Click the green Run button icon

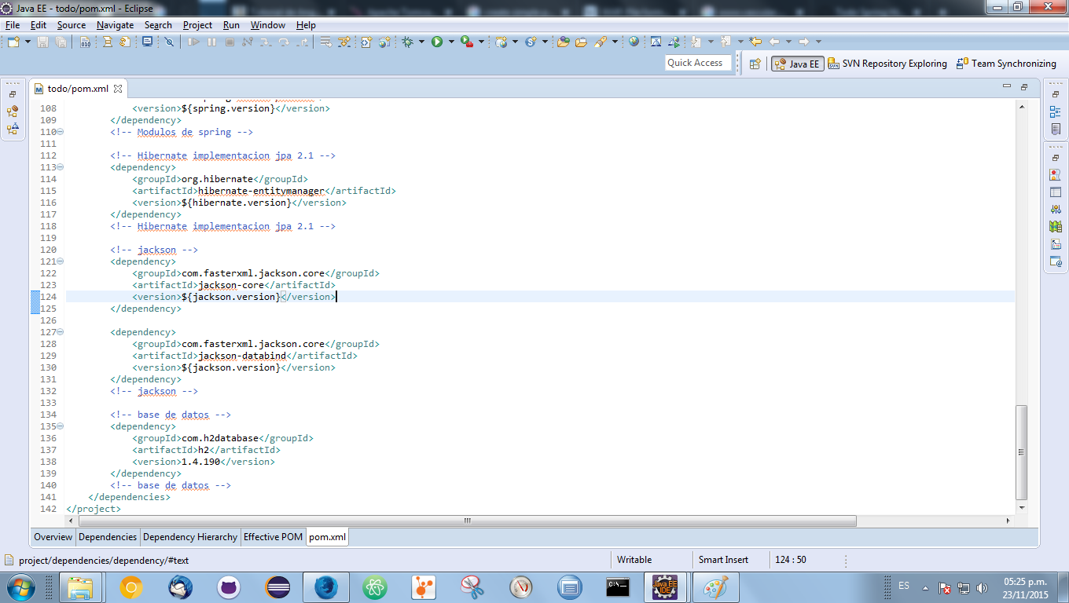point(437,42)
